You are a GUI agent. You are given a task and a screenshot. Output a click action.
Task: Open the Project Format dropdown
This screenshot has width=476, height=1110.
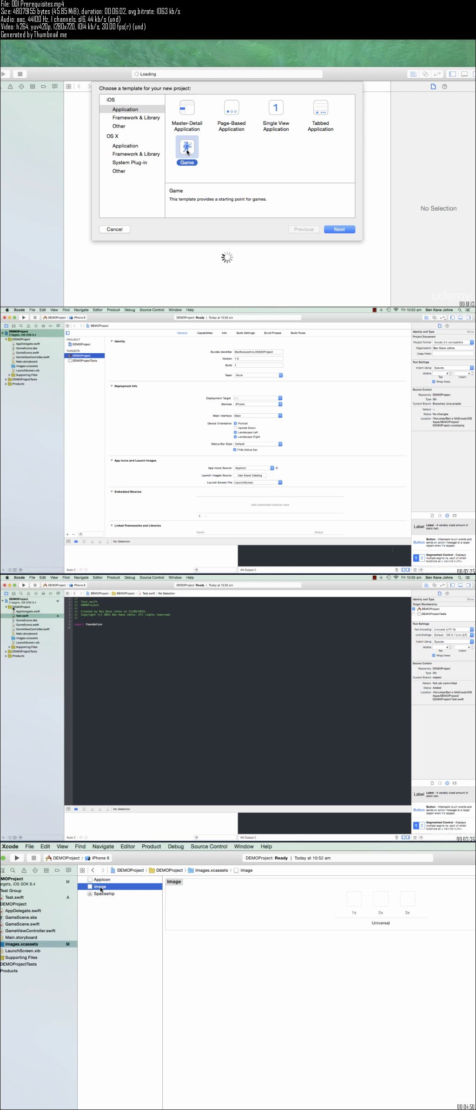coord(453,342)
